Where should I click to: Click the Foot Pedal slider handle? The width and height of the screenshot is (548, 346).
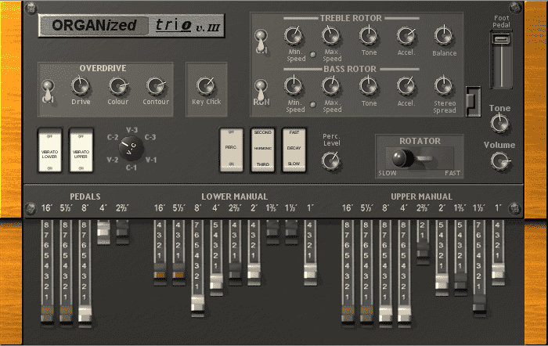[x=501, y=39]
